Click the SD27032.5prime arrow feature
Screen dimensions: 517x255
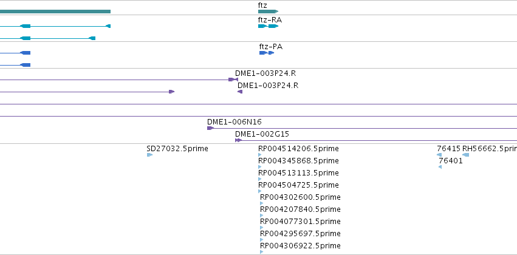(149, 155)
